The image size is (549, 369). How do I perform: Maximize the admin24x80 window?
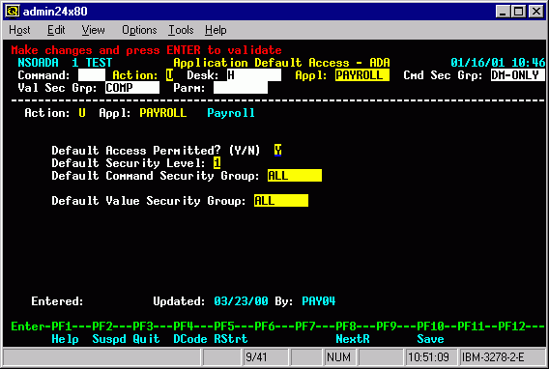coord(518,12)
